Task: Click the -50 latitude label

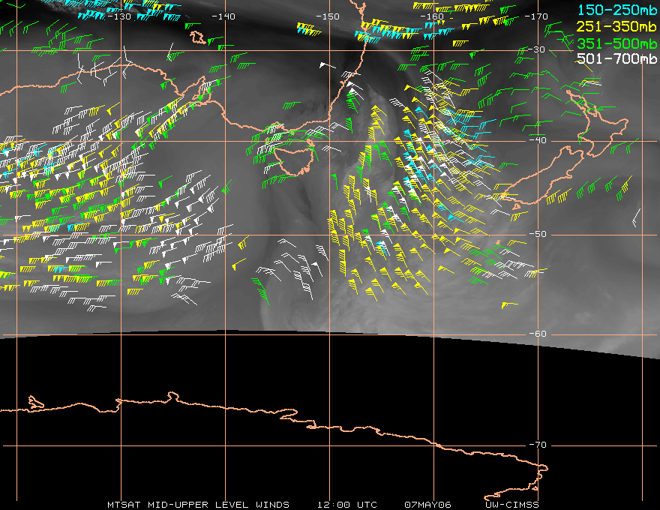Action: (x=538, y=234)
